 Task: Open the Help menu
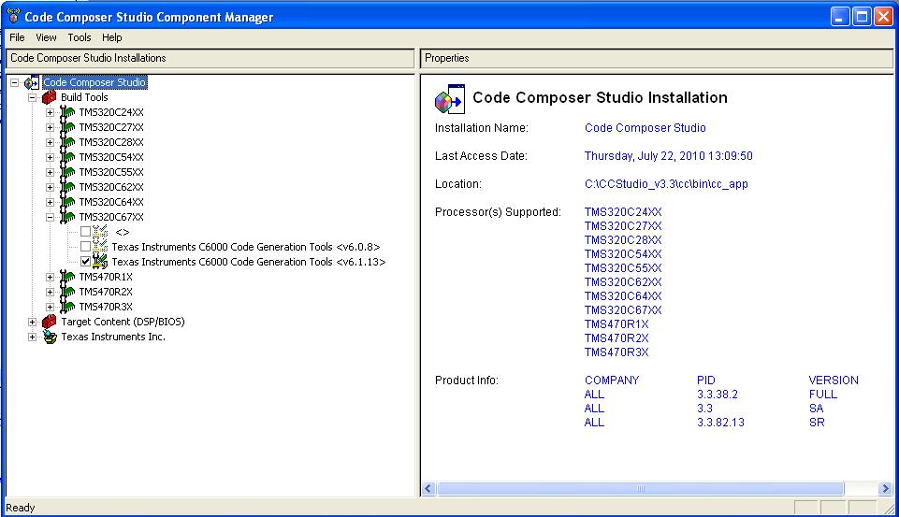pos(112,37)
